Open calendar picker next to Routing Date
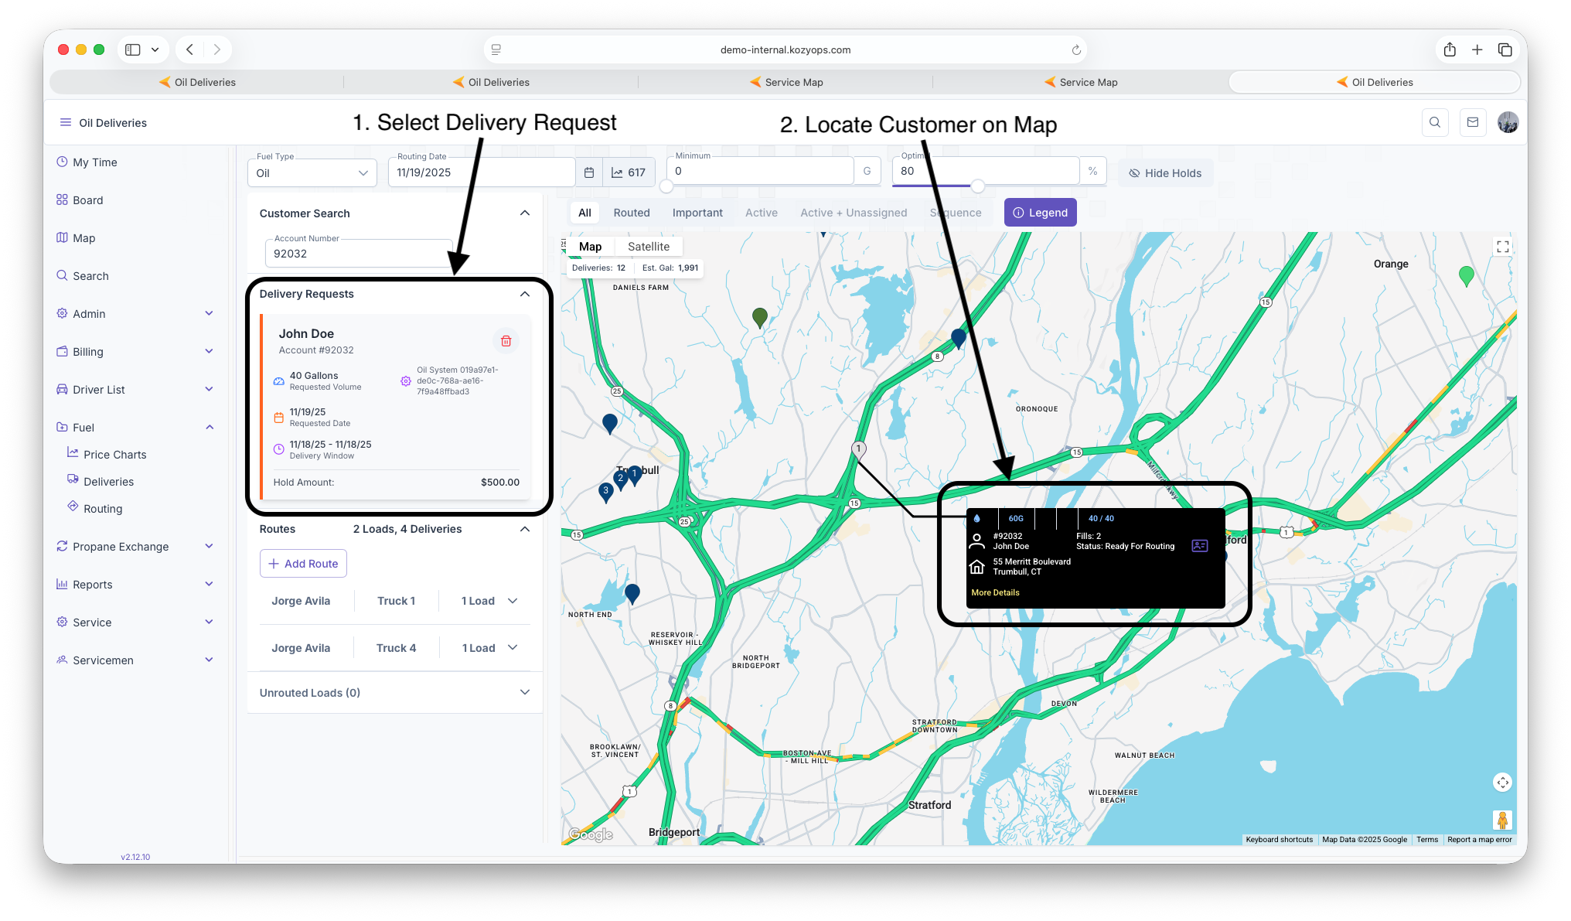This screenshot has height=921, width=1571. point(589,172)
